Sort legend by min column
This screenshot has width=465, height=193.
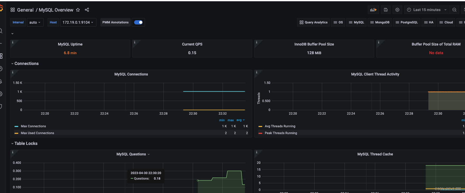tap(222, 120)
